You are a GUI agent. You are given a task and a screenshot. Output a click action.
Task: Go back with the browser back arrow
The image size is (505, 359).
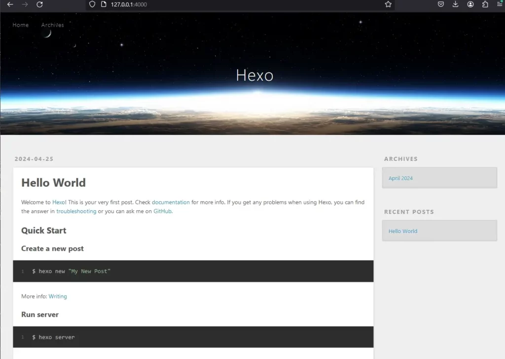coord(10,4)
